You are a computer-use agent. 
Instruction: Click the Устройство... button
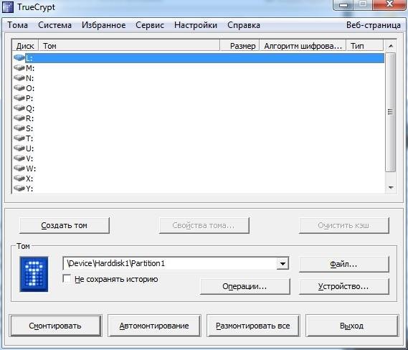click(x=343, y=286)
